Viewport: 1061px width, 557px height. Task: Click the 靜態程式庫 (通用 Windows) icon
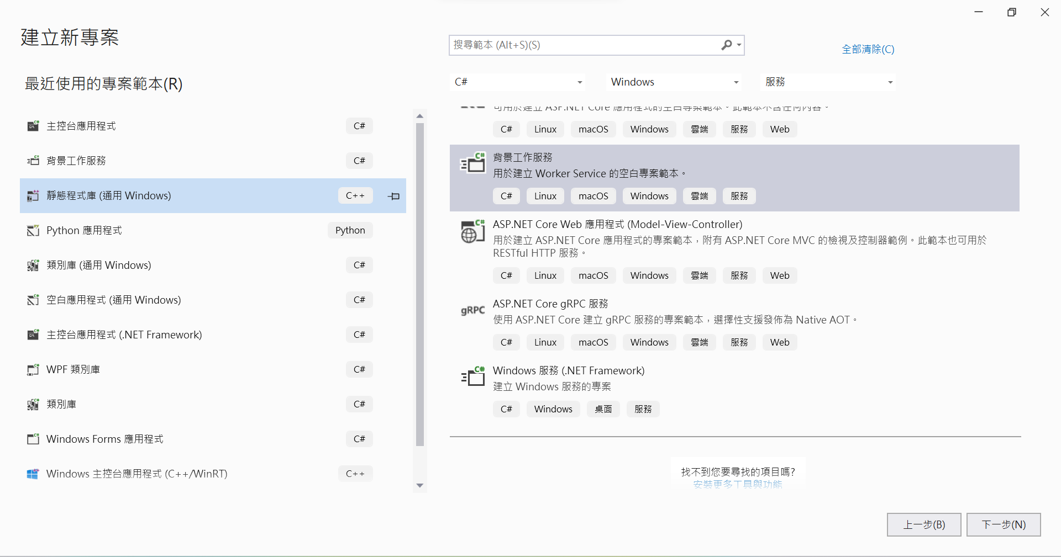click(x=33, y=195)
